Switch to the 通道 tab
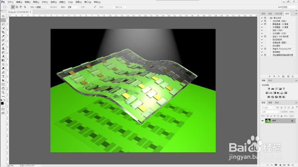The height and width of the screenshot is (167, 298). point(270,103)
